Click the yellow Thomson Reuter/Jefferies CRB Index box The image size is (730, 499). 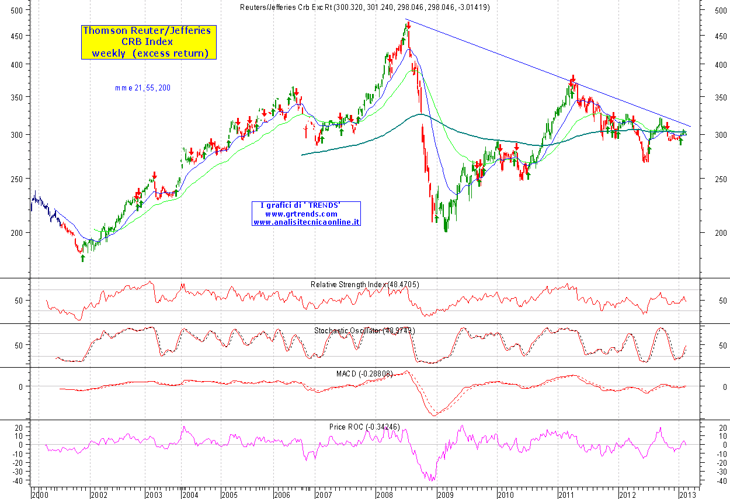[x=149, y=42]
